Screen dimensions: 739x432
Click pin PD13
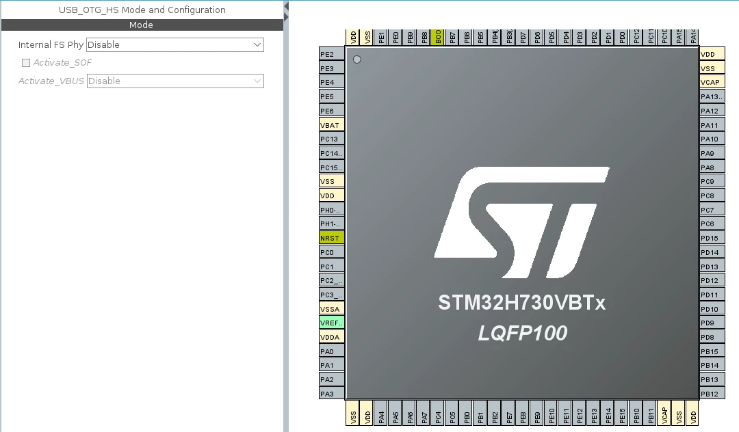tap(712, 267)
